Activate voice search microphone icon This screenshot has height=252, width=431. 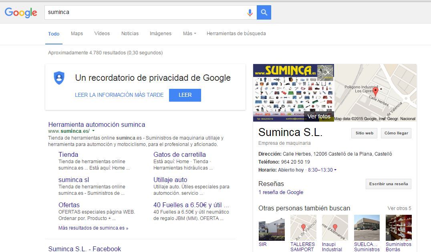click(x=250, y=12)
